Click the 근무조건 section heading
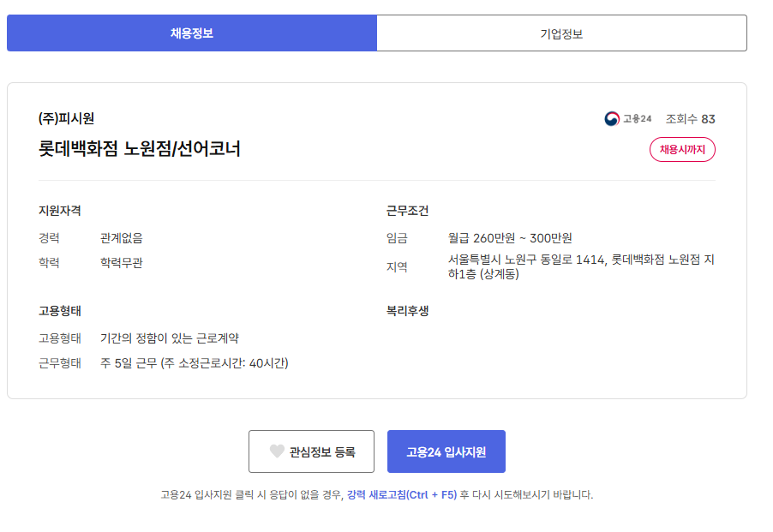This screenshot has height=532, width=773. coord(407,211)
